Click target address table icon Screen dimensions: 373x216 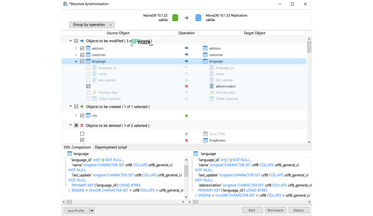tap(205, 48)
